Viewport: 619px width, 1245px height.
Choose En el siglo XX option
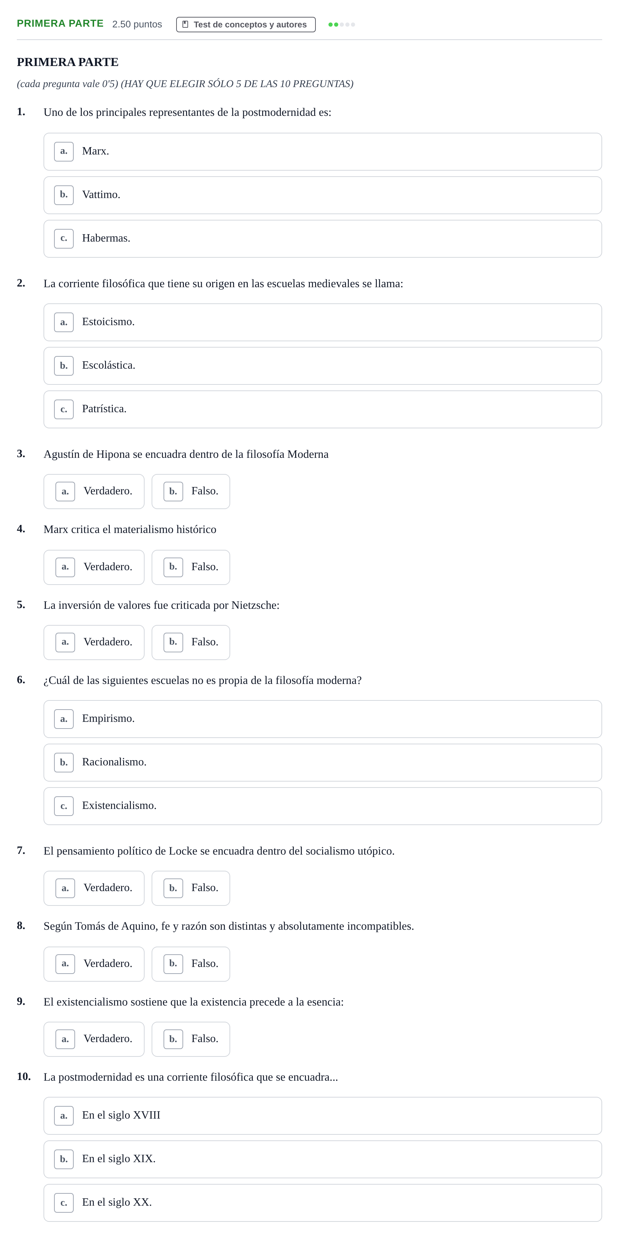[x=322, y=1203]
